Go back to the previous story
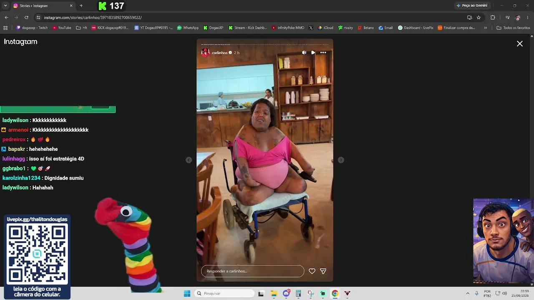Image resolution: width=534 pixels, height=300 pixels. pos(189,160)
